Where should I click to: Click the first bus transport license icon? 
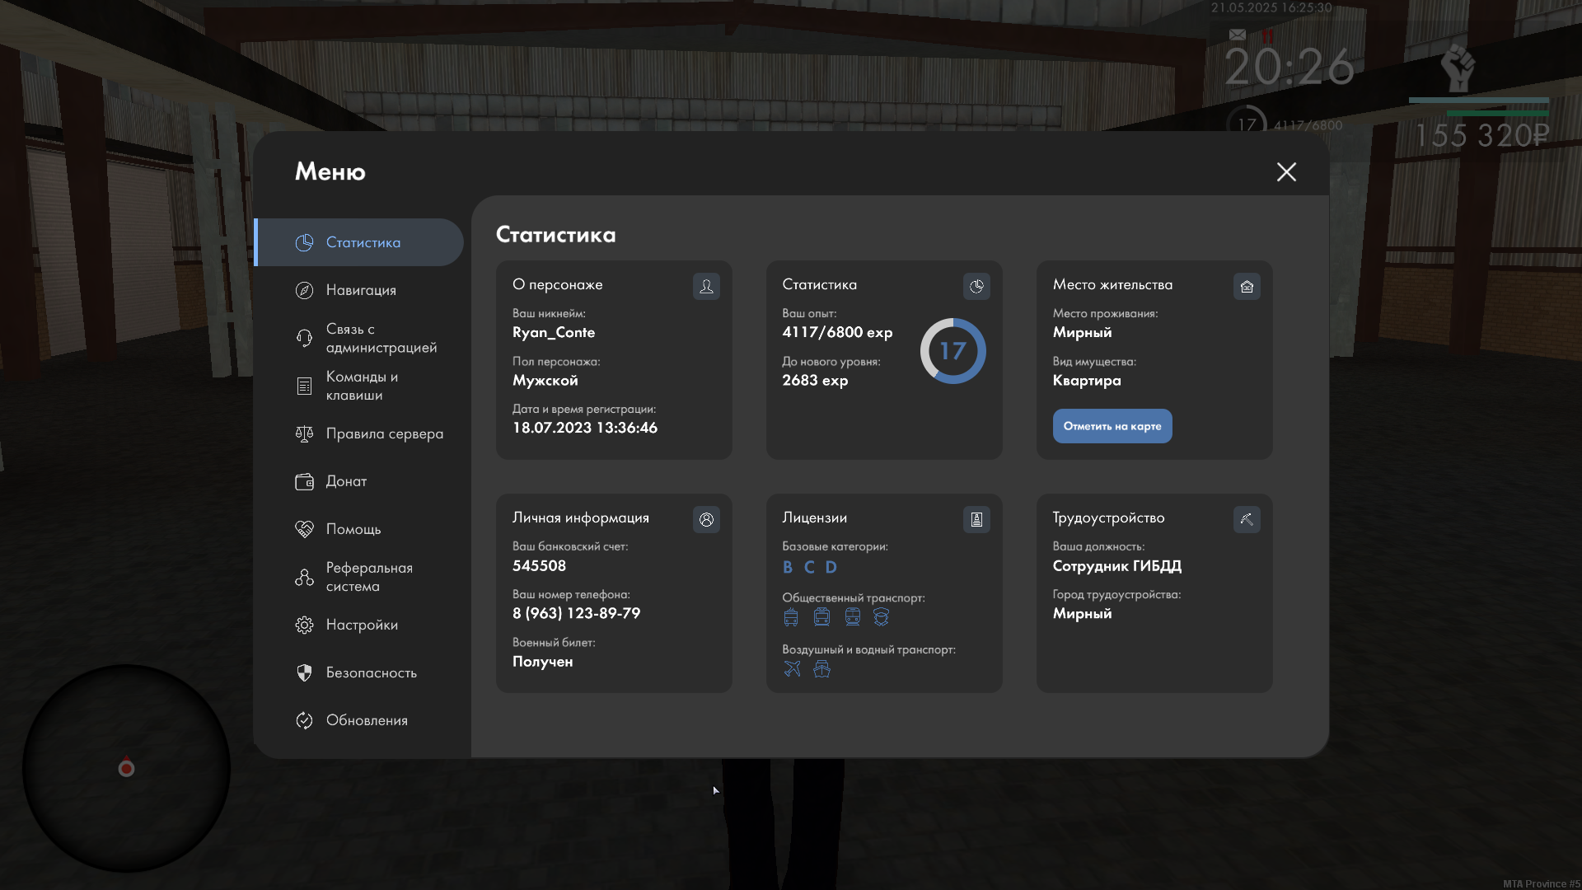pyautogui.click(x=791, y=617)
